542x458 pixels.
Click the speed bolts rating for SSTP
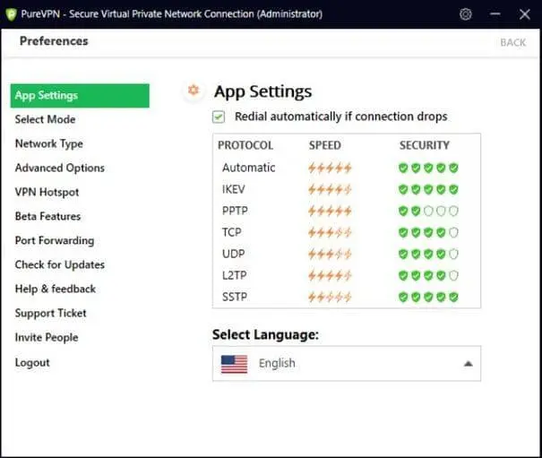[x=330, y=297]
